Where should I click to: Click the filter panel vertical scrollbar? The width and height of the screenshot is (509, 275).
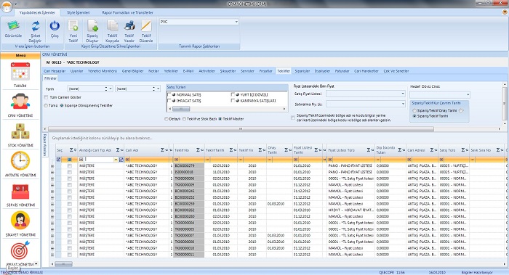[x=505, y=104]
